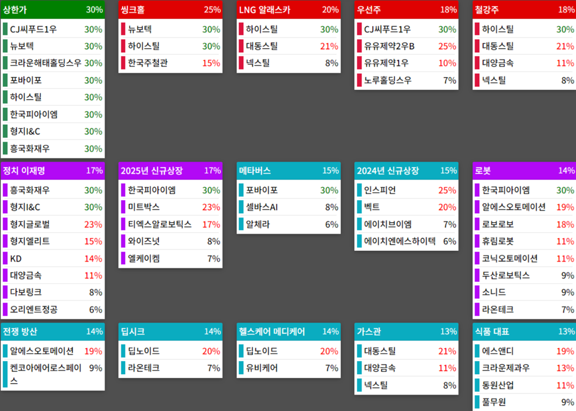This screenshot has width=576, height=411.
Task: Click the 에이치브이엠 stock row
Action: [x=406, y=225]
